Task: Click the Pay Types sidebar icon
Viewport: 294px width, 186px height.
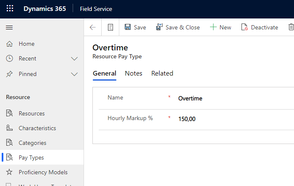Action: click(9, 157)
